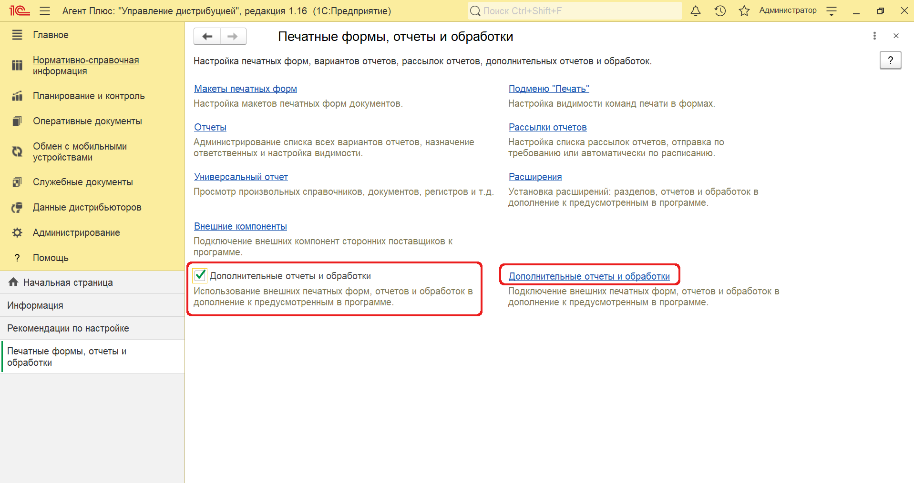Show history clock icon
Image resolution: width=914 pixels, height=483 pixels.
tap(720, 10)
